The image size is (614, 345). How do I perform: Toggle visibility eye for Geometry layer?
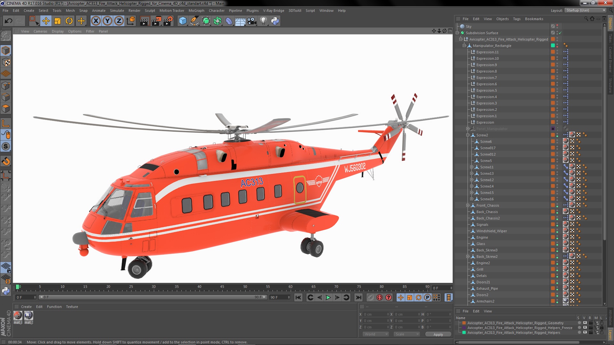click(x=585, y=323)
